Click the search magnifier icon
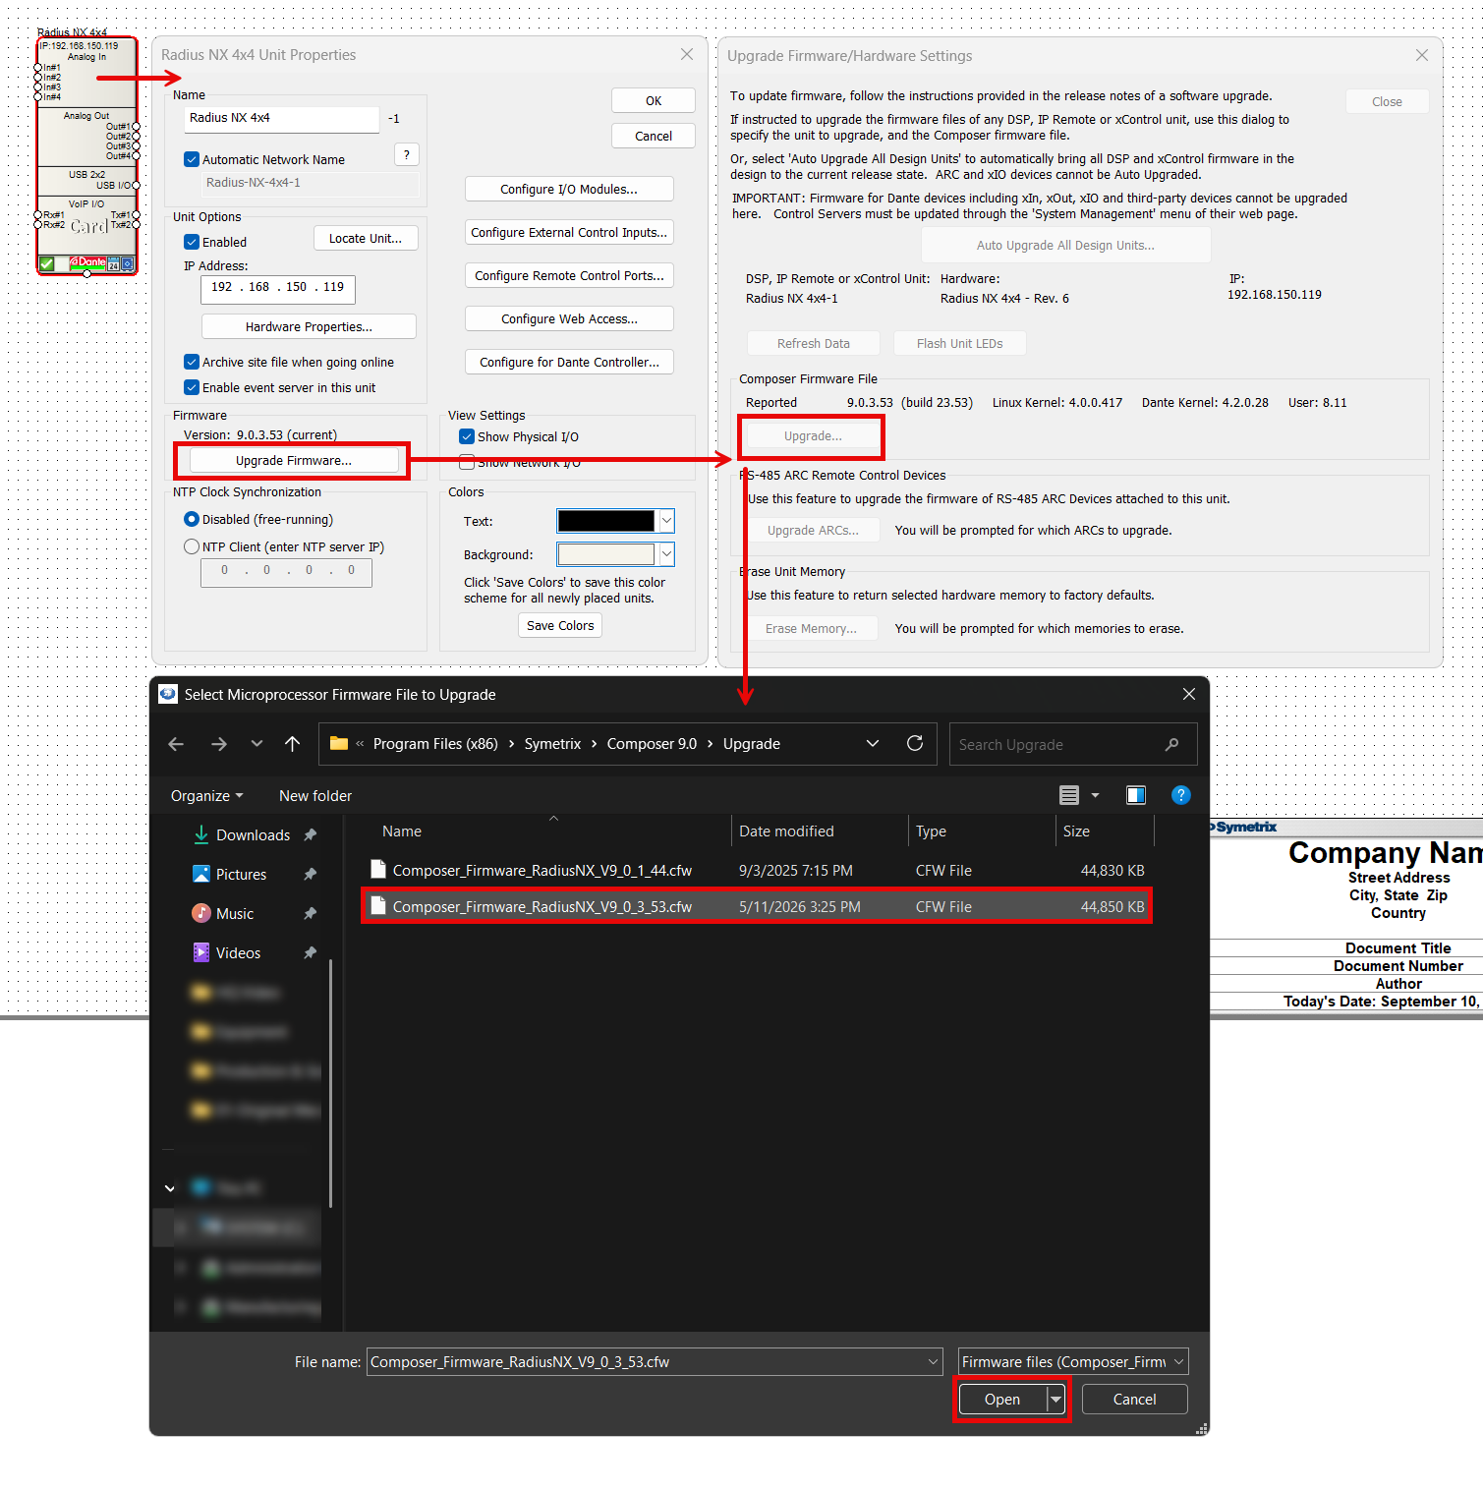 coord(1171,745)
